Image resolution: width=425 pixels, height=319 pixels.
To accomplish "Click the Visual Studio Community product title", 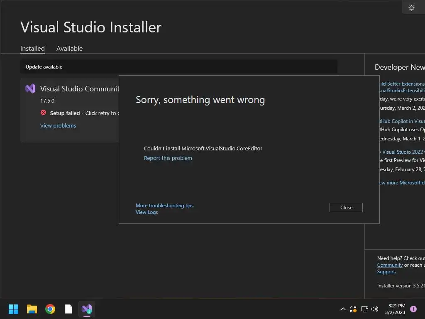I will 80,89.
